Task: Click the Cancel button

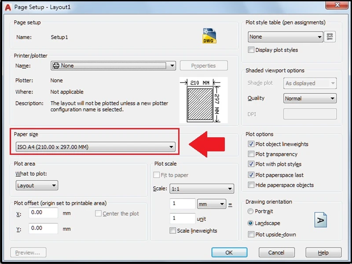Action: coord(276,253)
